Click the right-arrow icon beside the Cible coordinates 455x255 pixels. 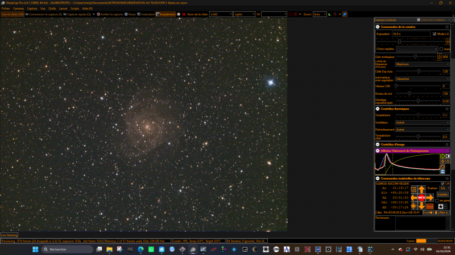[431, 212]
